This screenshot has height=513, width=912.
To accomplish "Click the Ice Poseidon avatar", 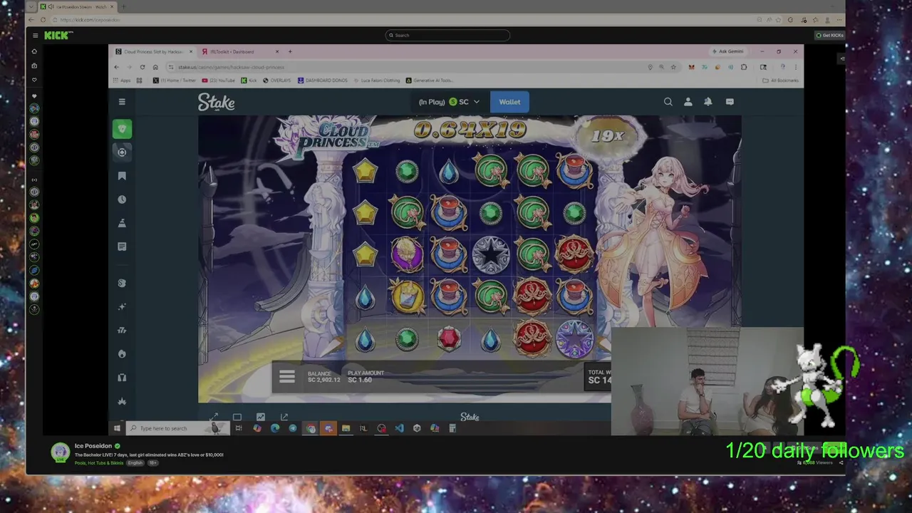I will (x=61, y=452).
